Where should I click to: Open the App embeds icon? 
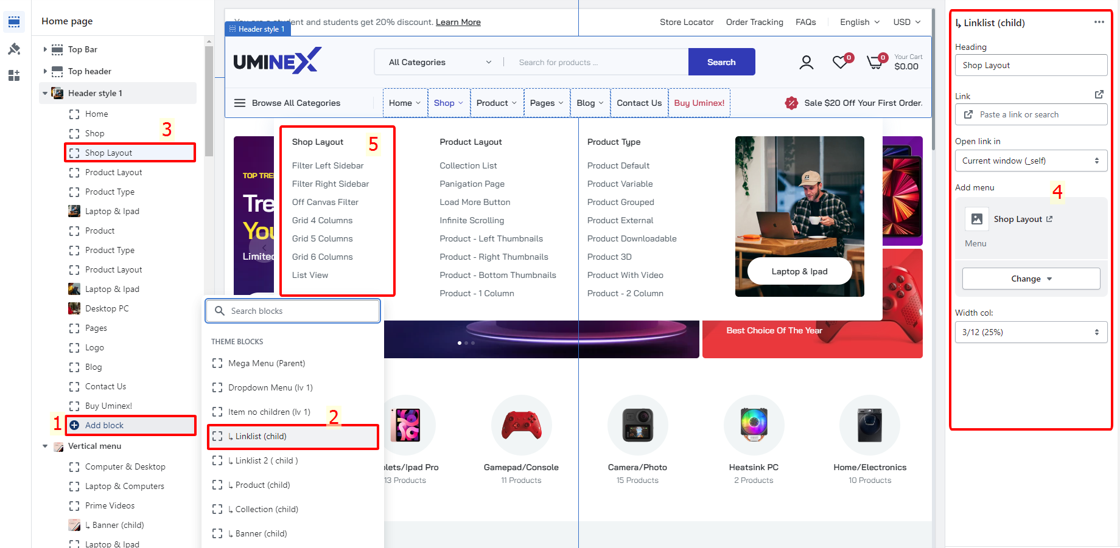coord(14,75)
